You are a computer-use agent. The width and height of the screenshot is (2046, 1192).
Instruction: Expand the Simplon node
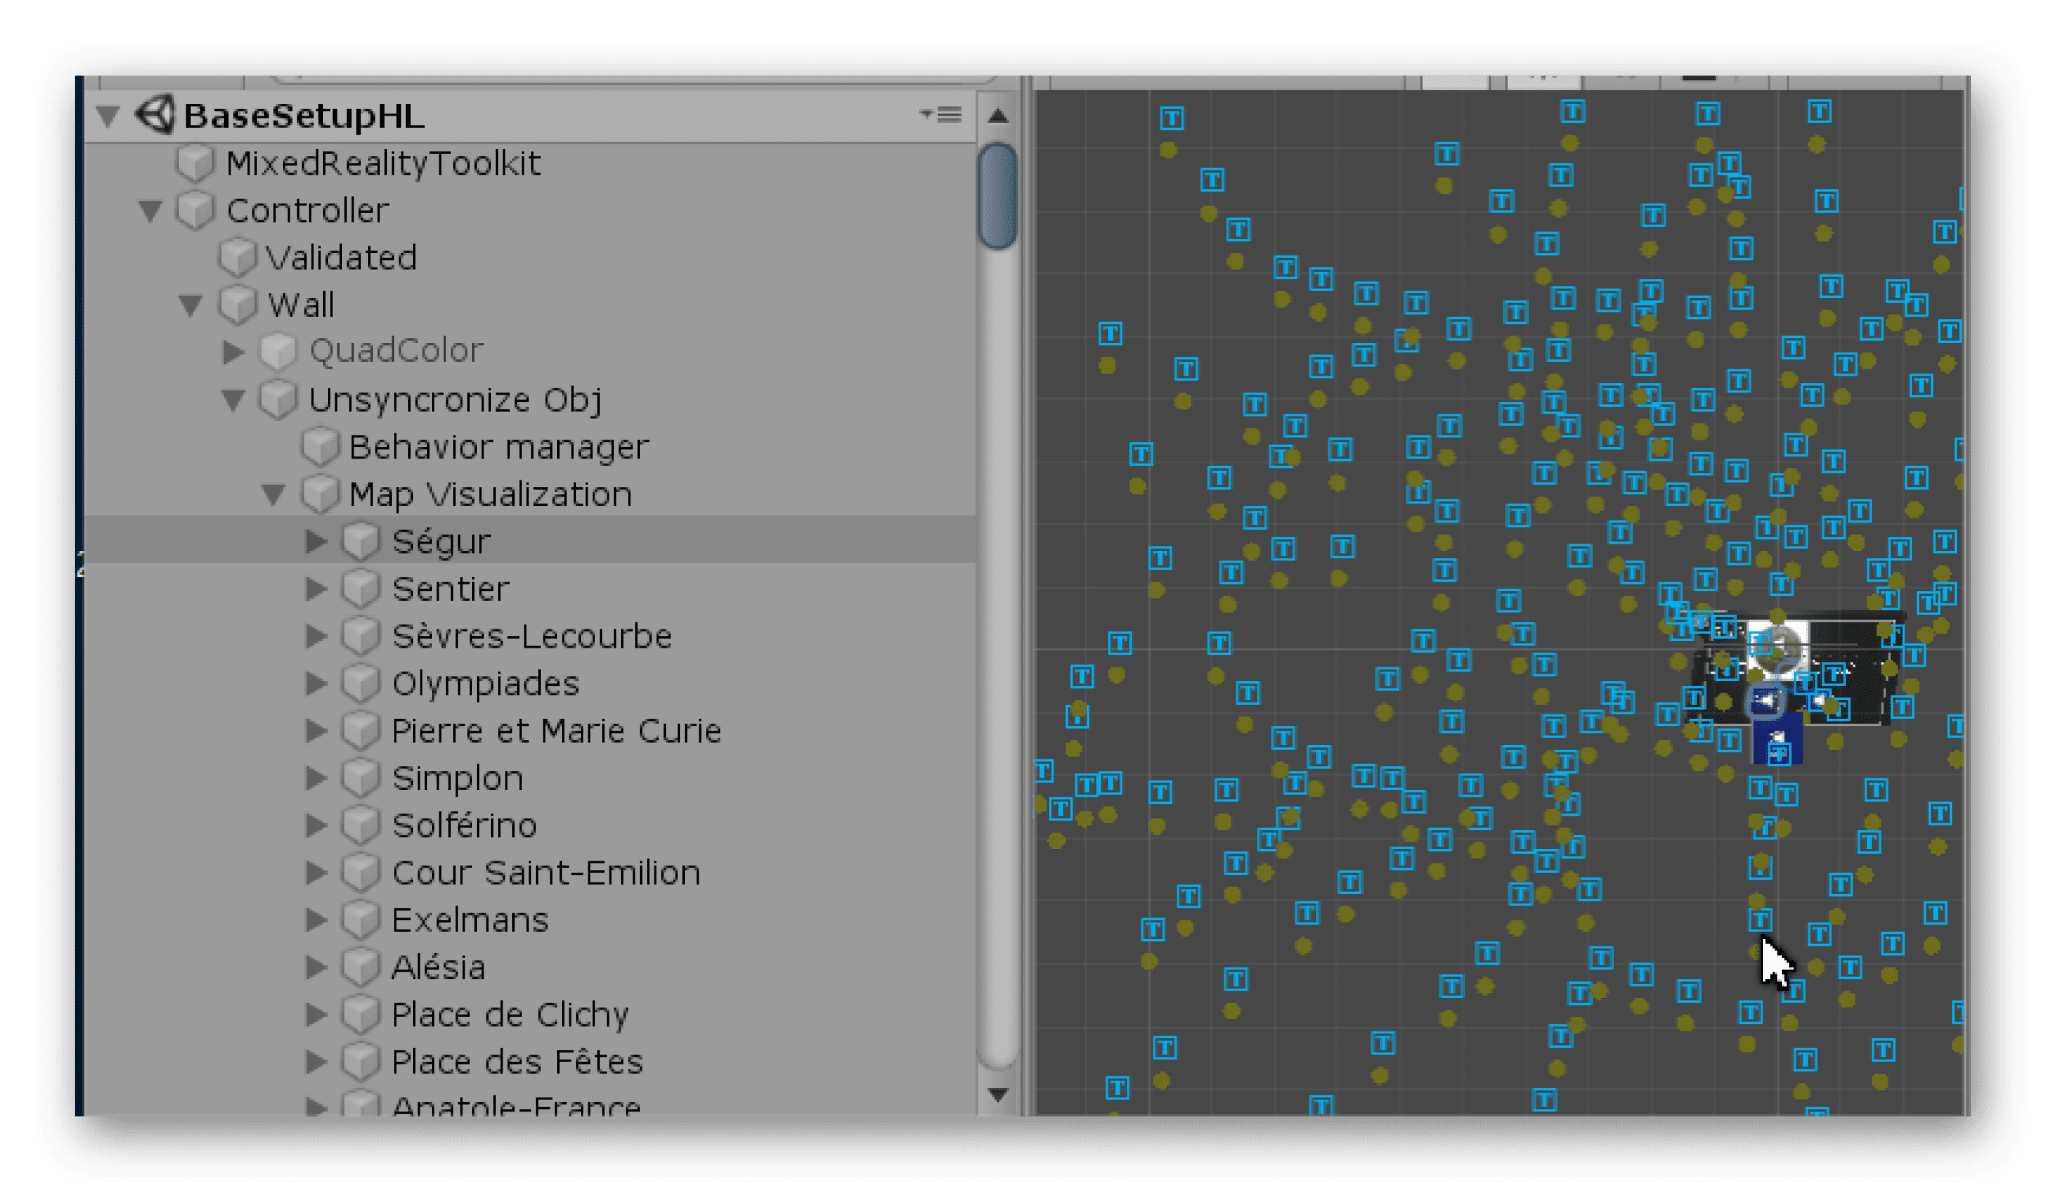pos(317,778)
